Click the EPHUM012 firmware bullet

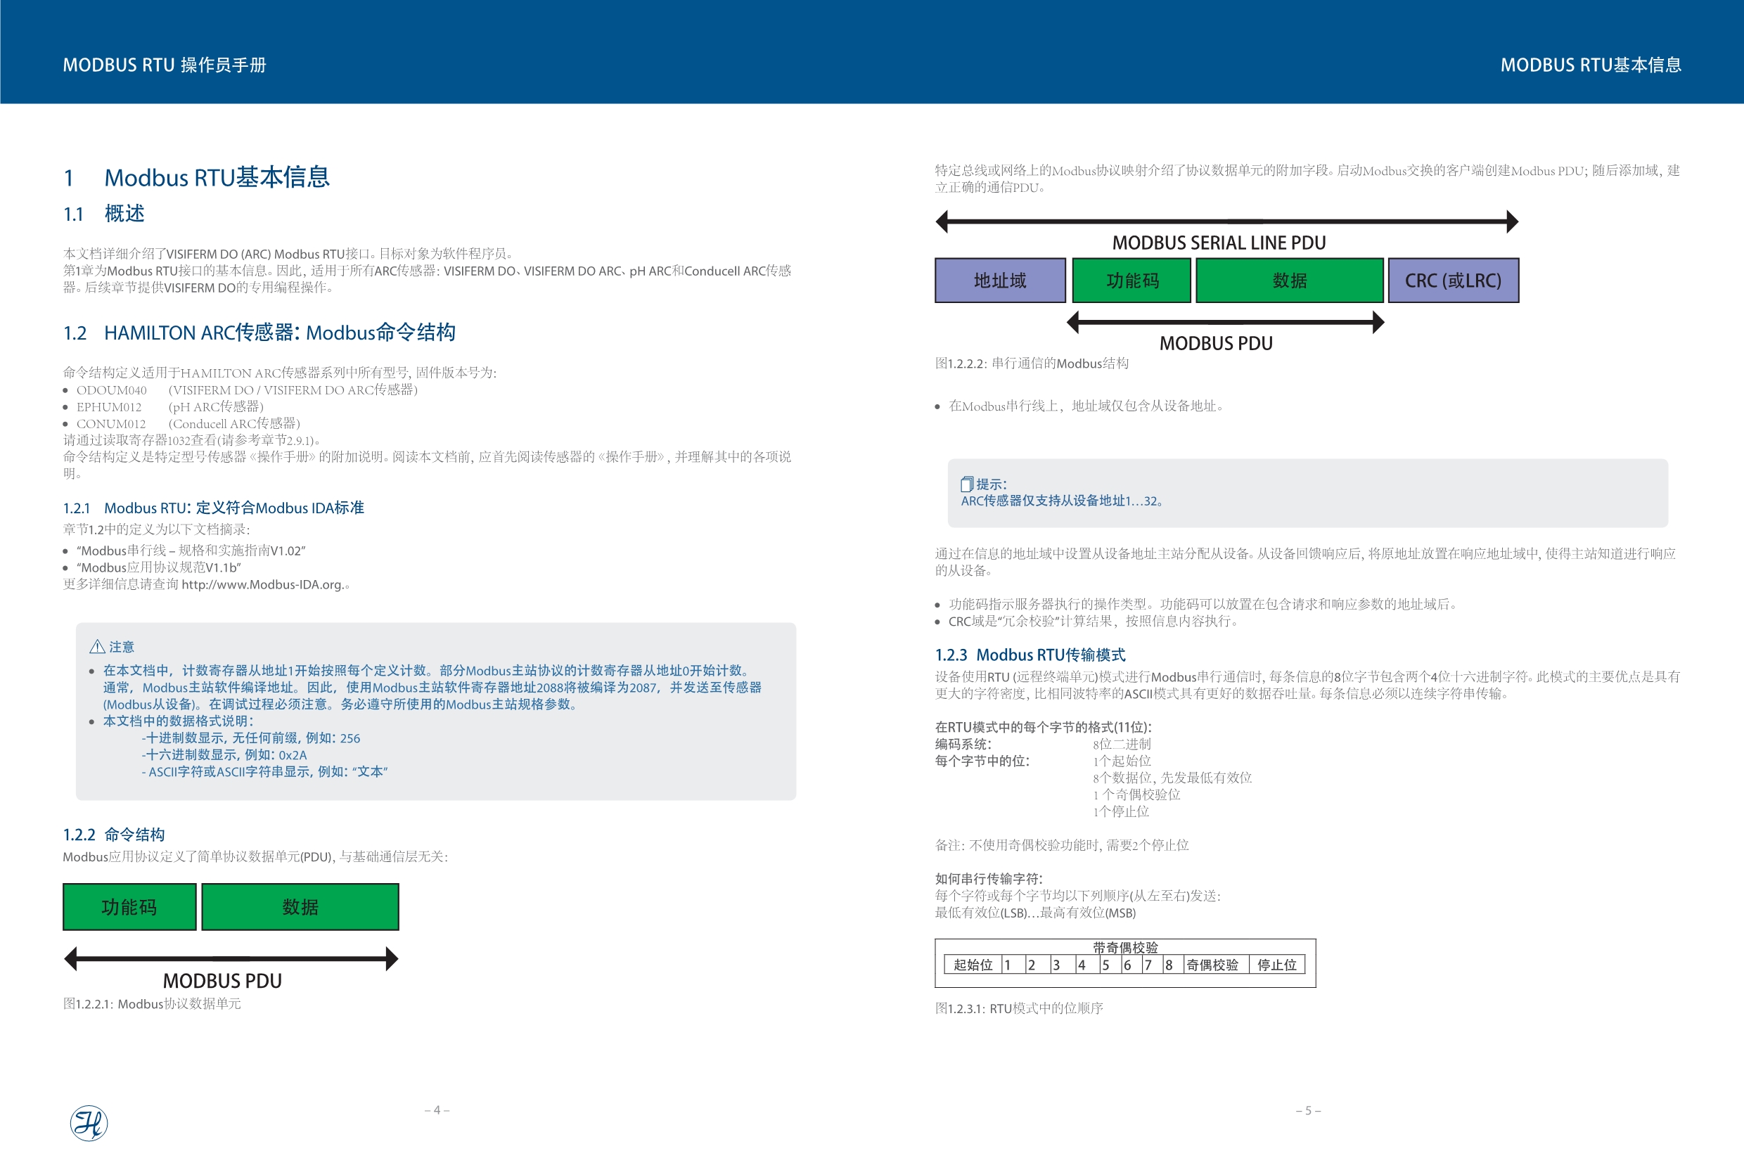[163, 407]
